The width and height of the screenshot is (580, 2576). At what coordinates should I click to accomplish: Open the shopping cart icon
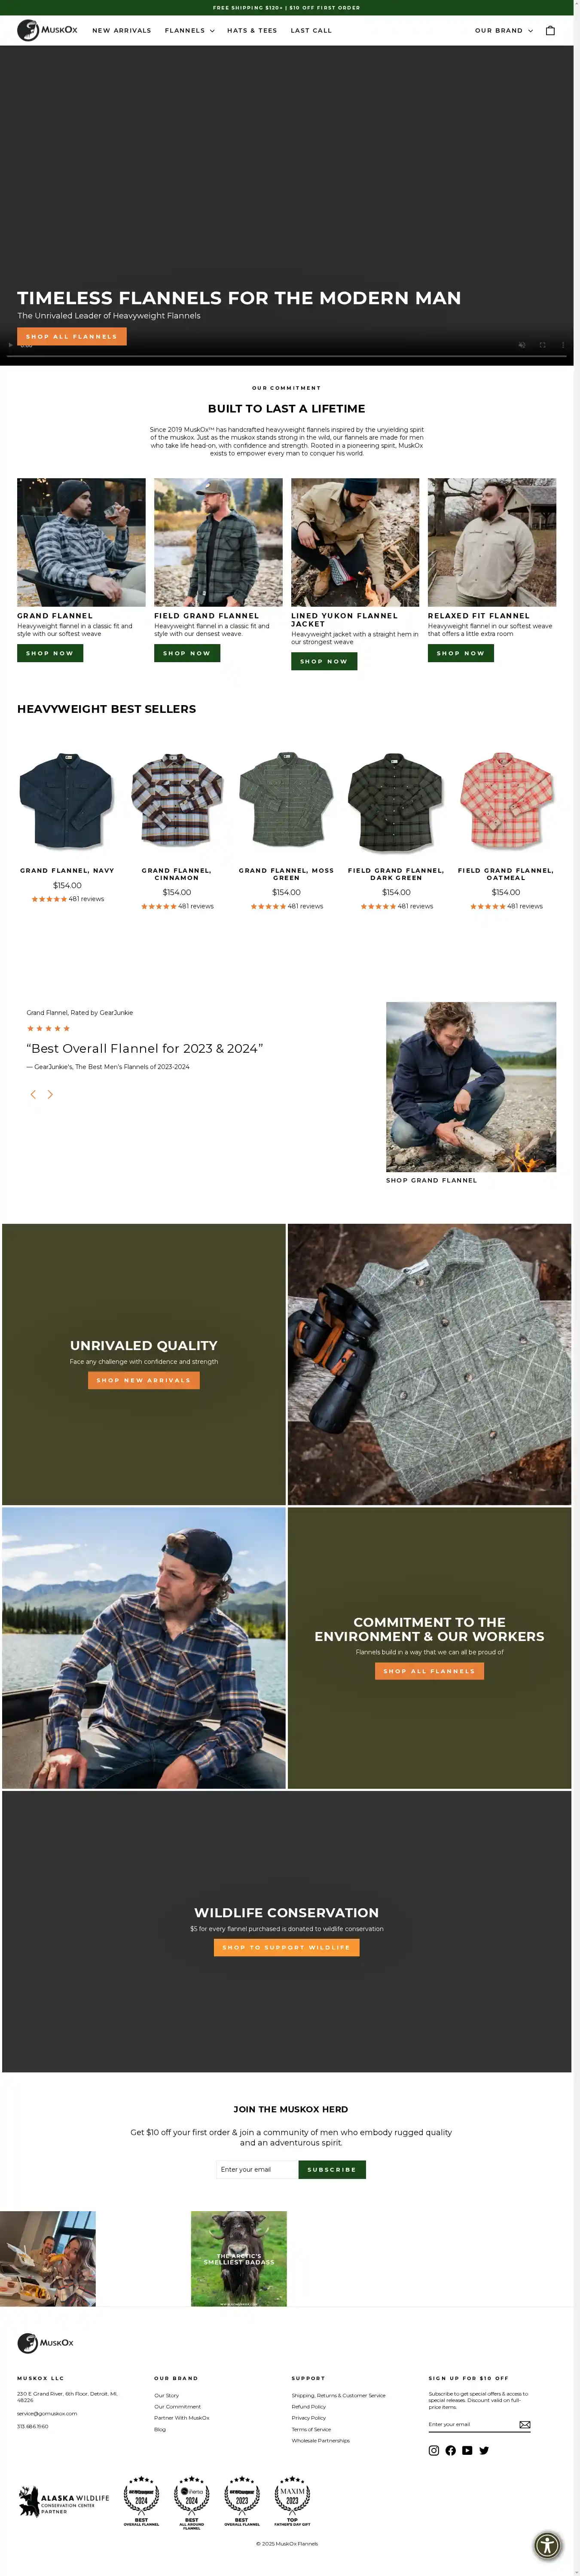pyautogui.click(x=550, y=31)
